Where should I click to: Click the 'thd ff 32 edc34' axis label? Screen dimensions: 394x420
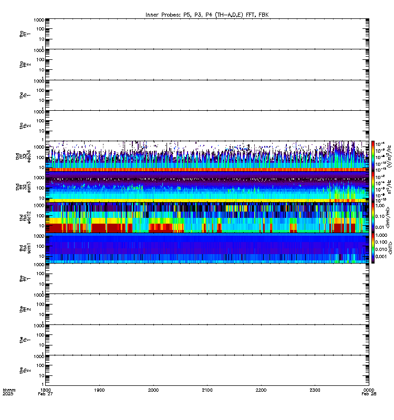click(x=23, y=156)
